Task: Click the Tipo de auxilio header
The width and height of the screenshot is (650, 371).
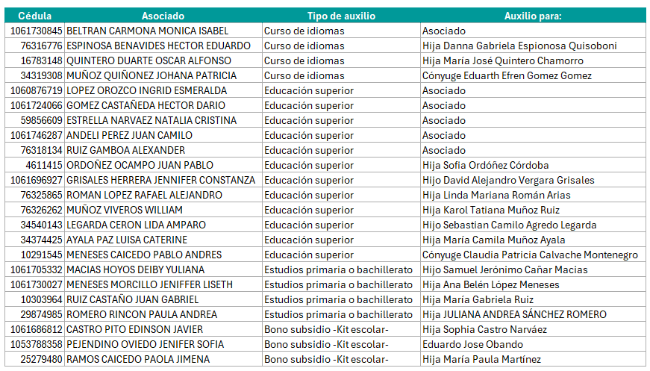Action: coord(341,16)
